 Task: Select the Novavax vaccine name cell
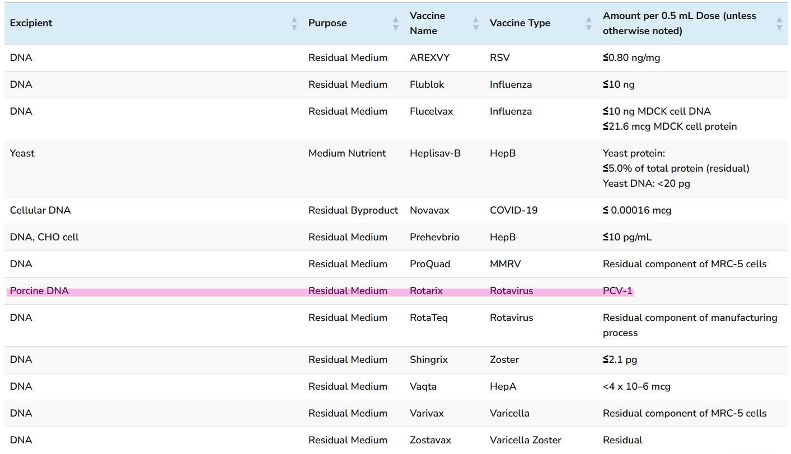click(429, 210)
